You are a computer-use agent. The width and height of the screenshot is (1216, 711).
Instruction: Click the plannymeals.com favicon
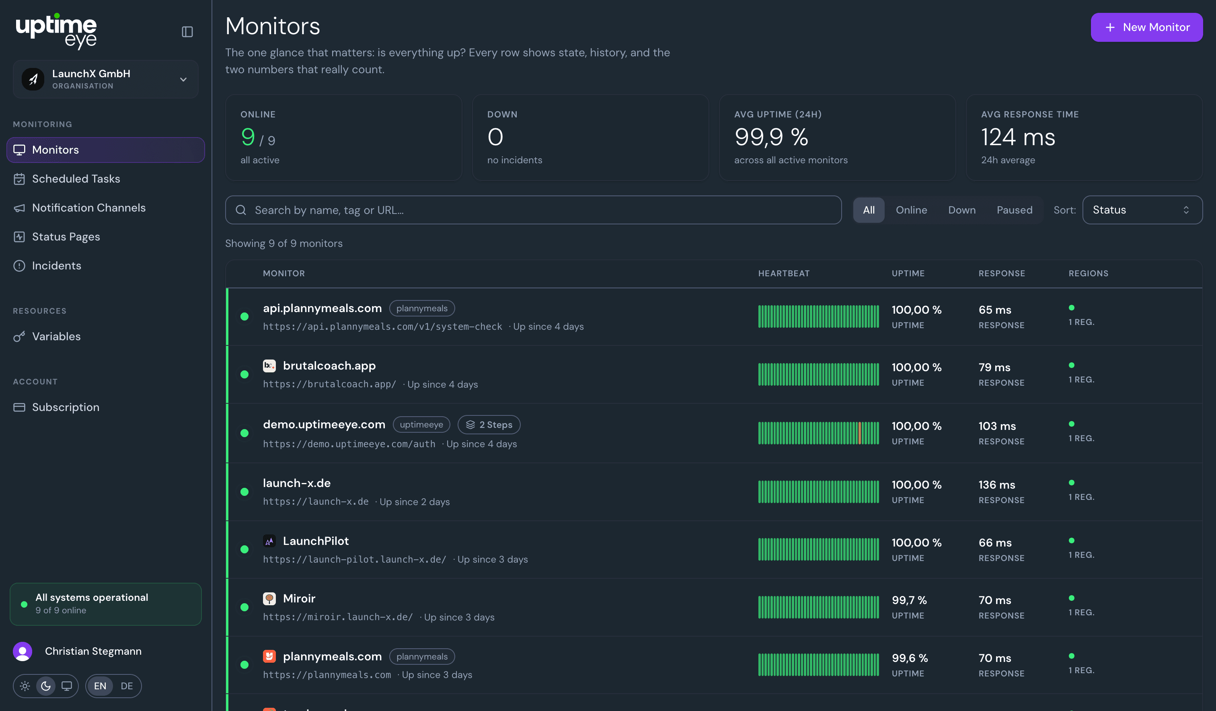[x=269, y=656]
